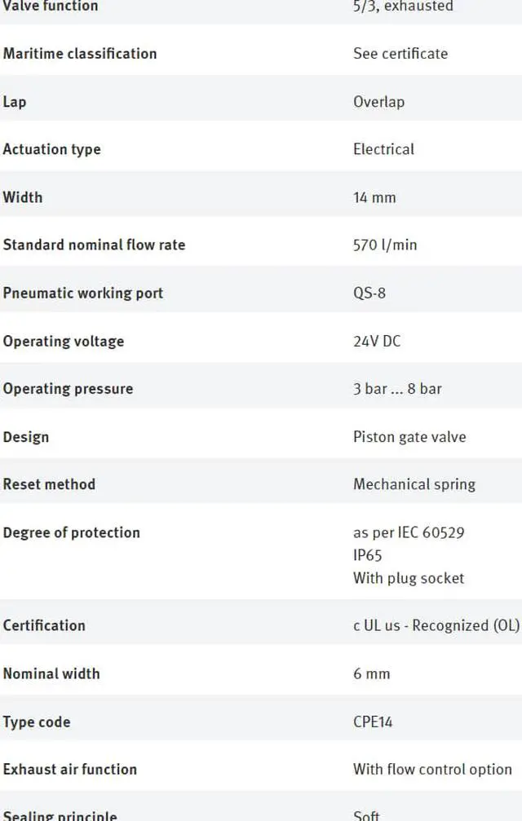522x821 pixels.
Task: Select the 'as per IEC 60529' text
Action: [409, 532]
